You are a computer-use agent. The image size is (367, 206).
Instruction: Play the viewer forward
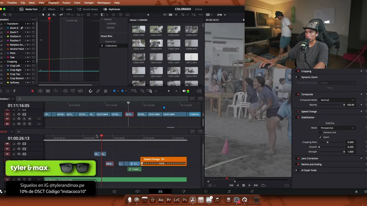(249, 185)
